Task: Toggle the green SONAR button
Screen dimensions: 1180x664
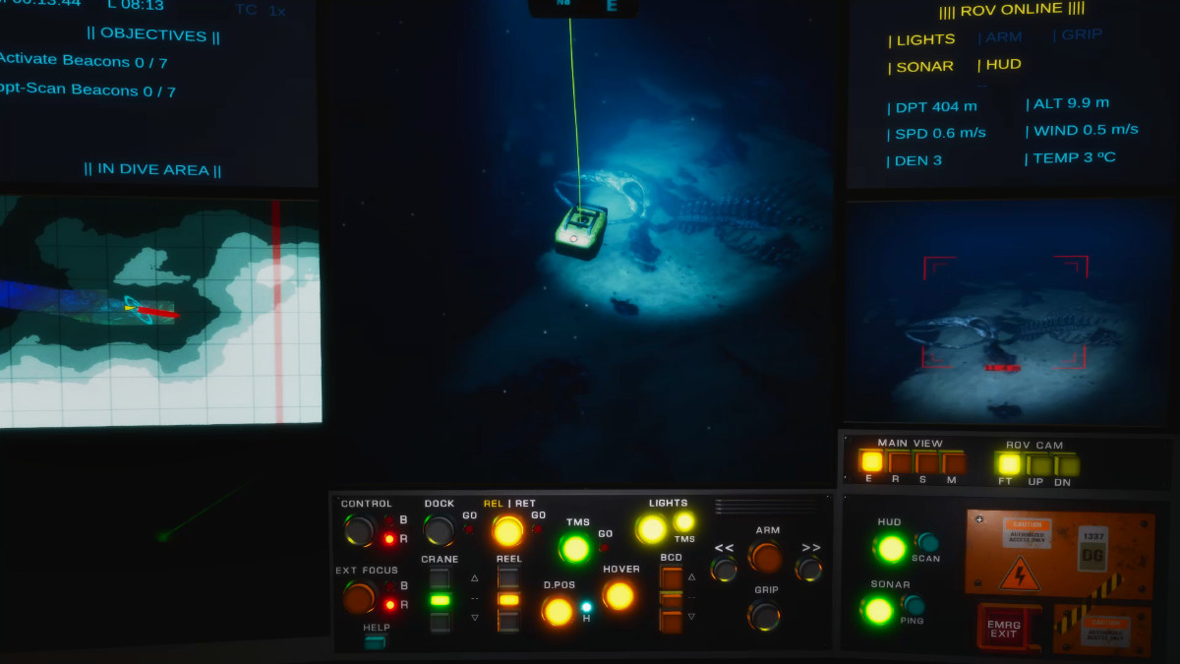Action: pyautogui.click(x=877, y=610)
